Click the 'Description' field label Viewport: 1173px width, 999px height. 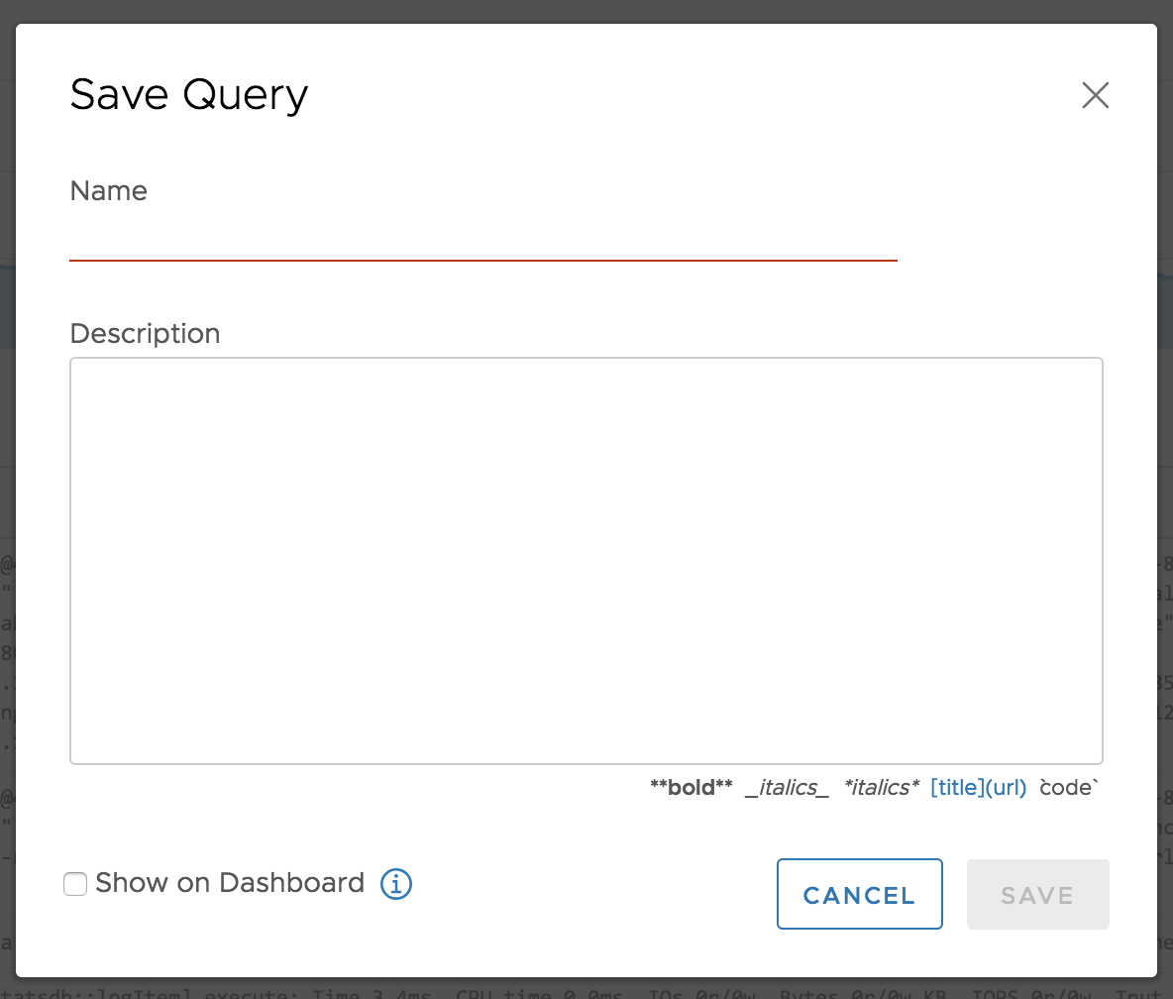tap(146, 333)
